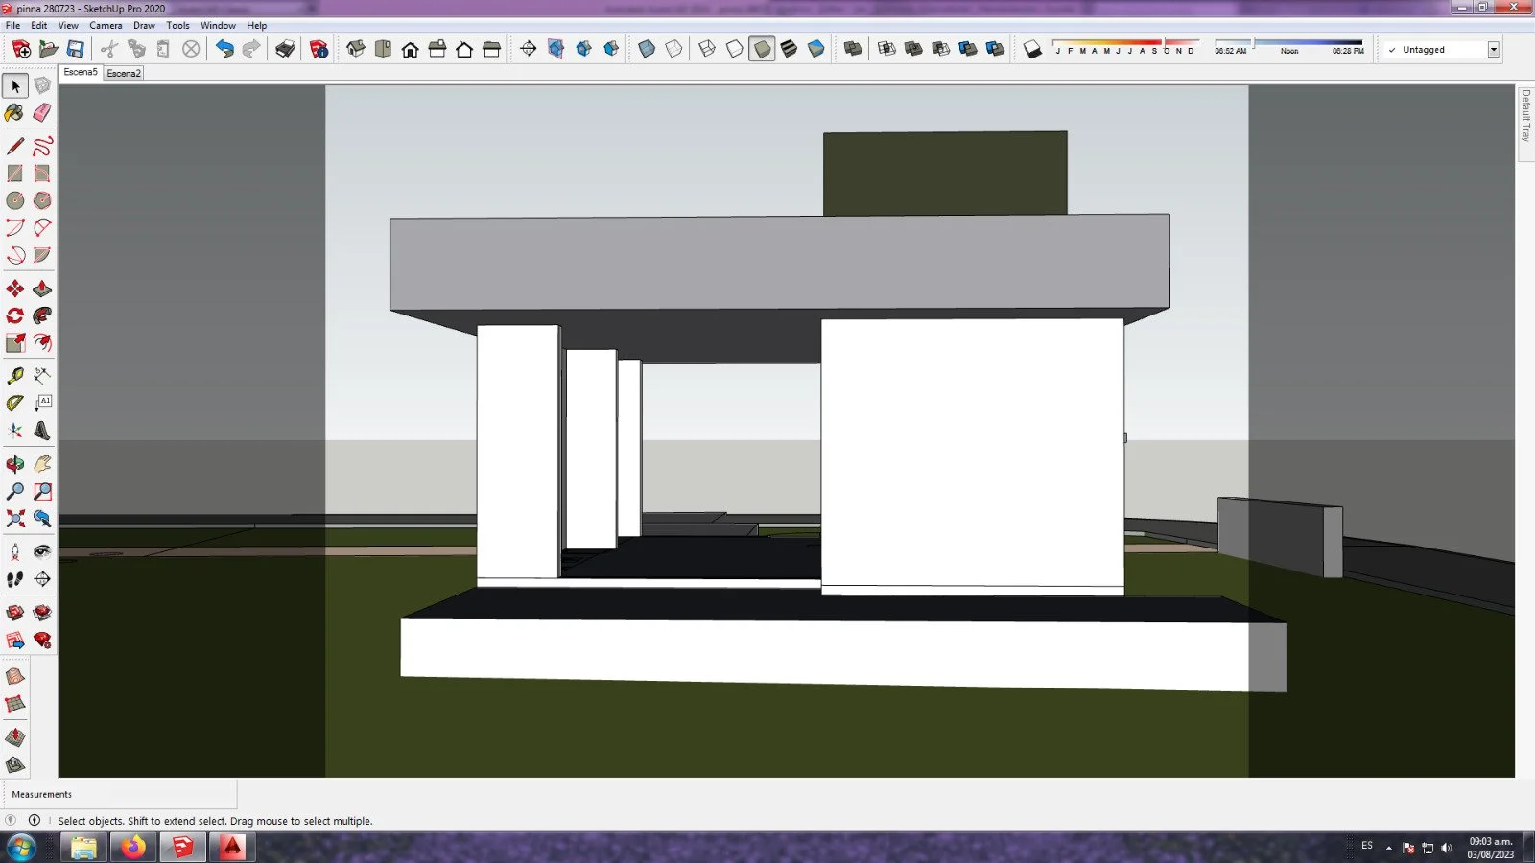Image resolution: width=1535 pixels, height=863 pixels.
Task: Activate the Paint Bucket tool
Action: coord(15,113)
